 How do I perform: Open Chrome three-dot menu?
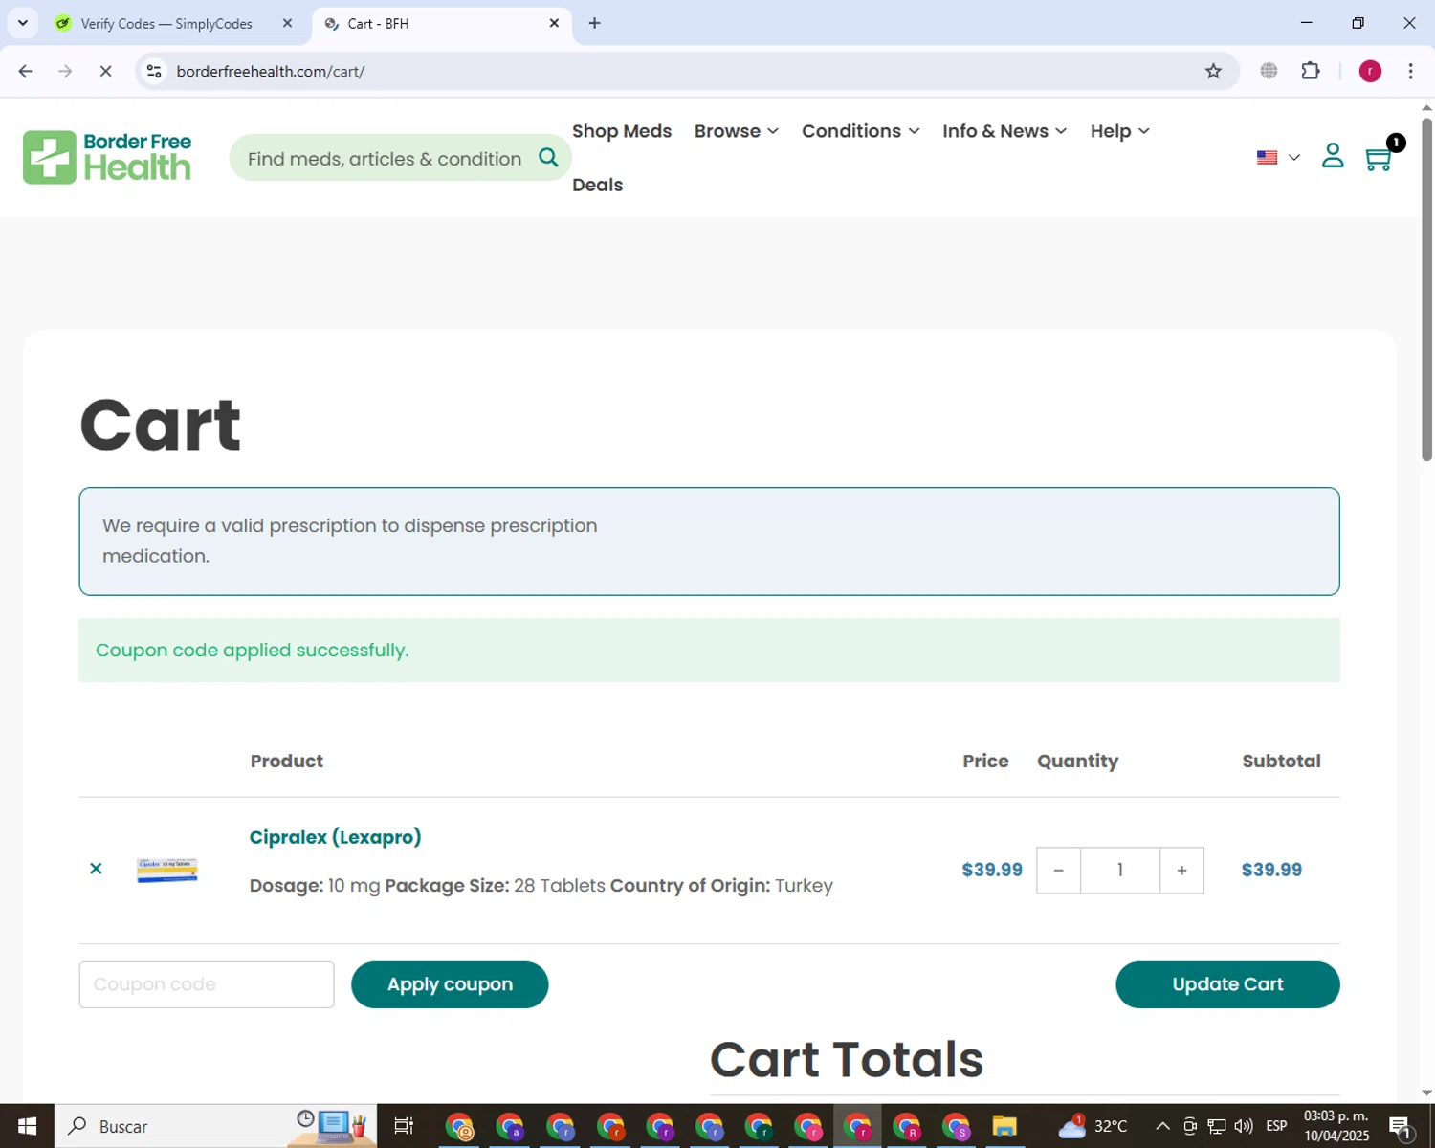coord(1410,71)
